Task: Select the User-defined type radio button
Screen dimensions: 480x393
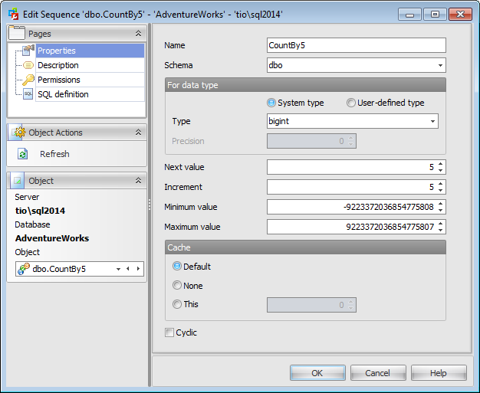Action: coord(351,103)
